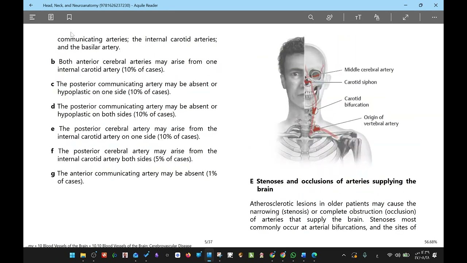Enter full screen reading mode
This screenshot has height=263, width=467.
tap(405, 17)
